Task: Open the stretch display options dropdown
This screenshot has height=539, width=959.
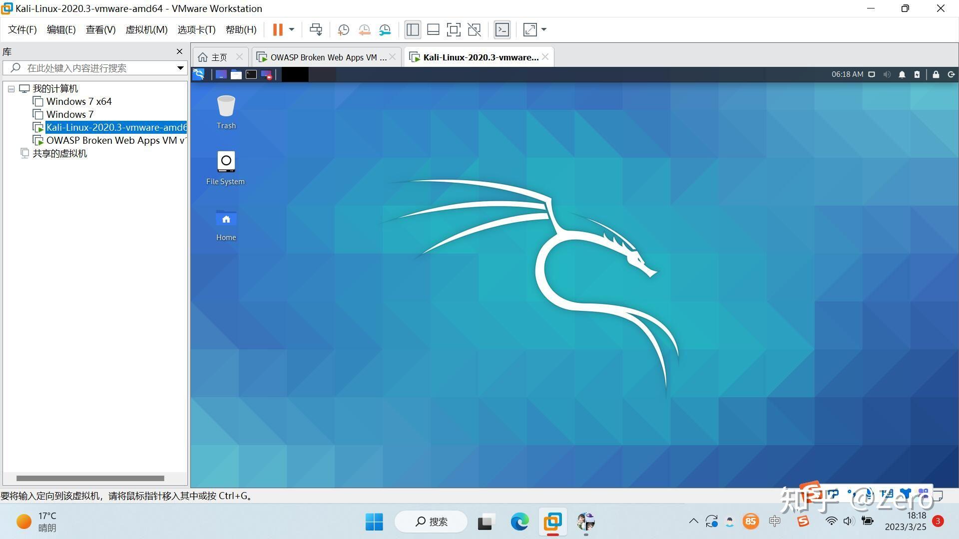Action: point(544,30)
